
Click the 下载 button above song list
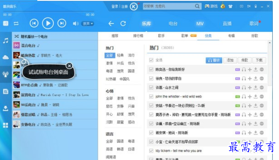point(259,61)
